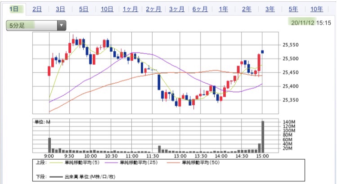Click the 下段 legend label

(x=41, y=177)
